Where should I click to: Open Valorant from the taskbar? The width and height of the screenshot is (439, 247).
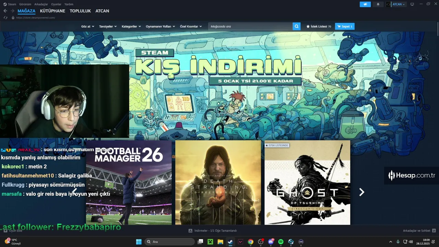click(x=240, y=242)
